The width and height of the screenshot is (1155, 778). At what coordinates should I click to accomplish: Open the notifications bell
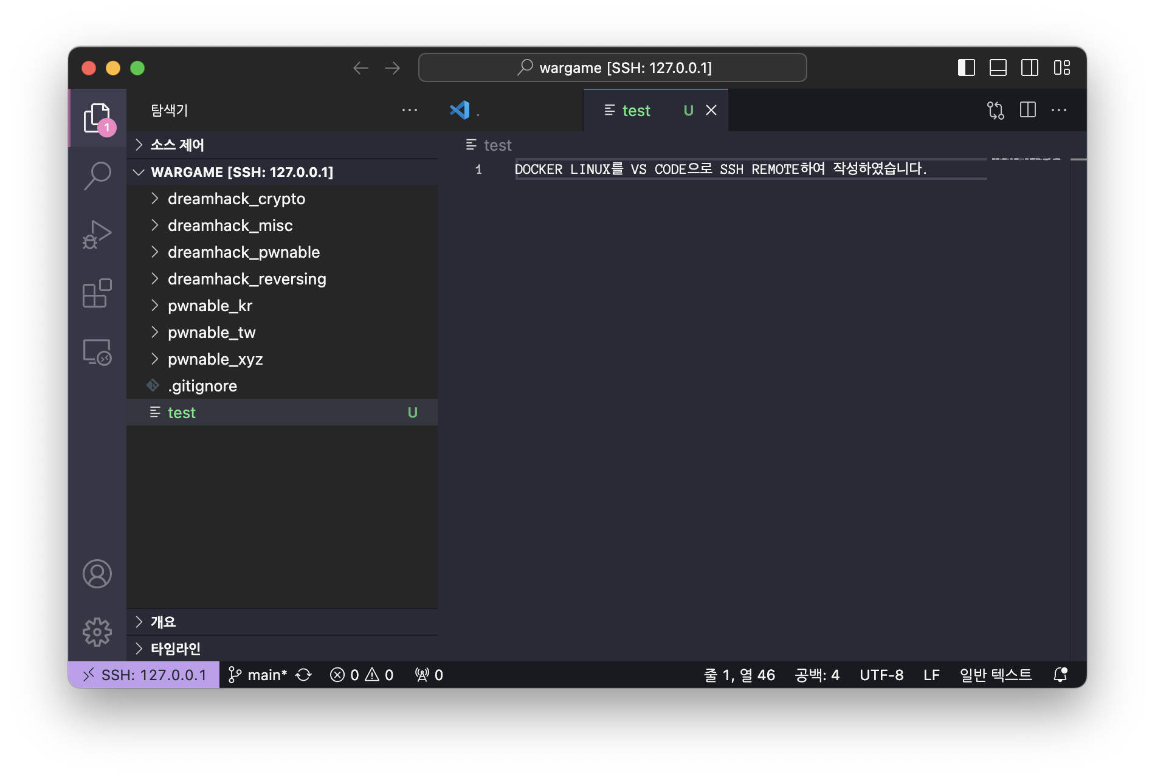click(x=1061, y=675)
